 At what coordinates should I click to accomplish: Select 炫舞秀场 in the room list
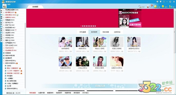[x=10, y=18]
